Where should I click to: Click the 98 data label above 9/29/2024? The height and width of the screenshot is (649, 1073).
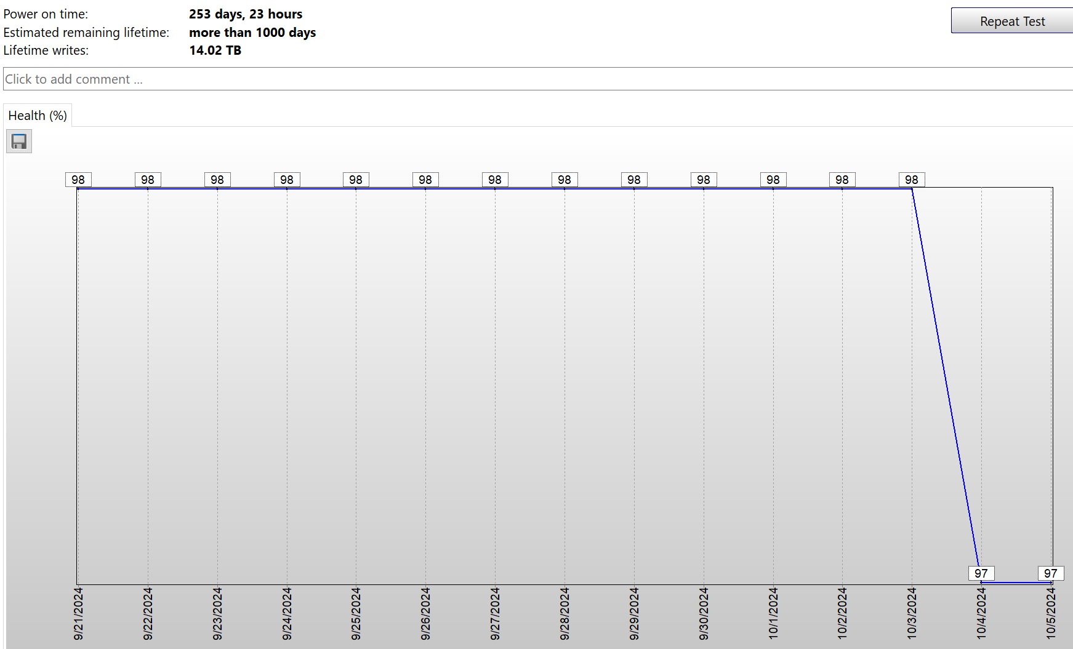coord(634,180)
